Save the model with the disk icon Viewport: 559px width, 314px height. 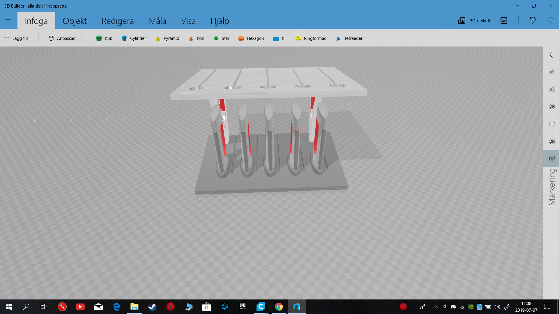(x=504, y=20)
